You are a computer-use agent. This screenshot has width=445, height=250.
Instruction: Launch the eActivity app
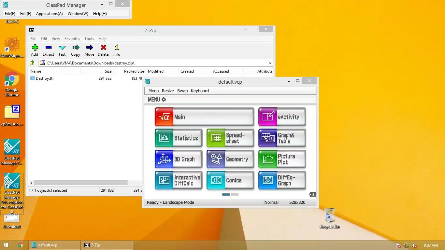pos(282,117)
